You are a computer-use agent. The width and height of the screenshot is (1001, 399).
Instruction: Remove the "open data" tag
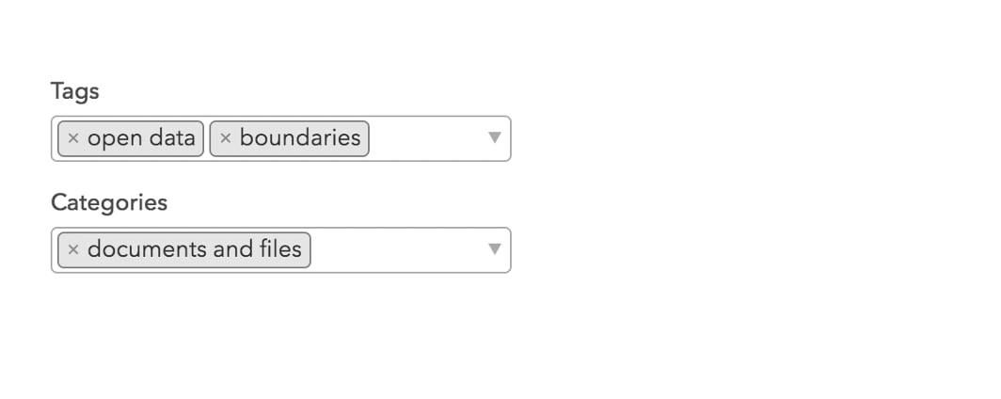(x=73, y=138)
